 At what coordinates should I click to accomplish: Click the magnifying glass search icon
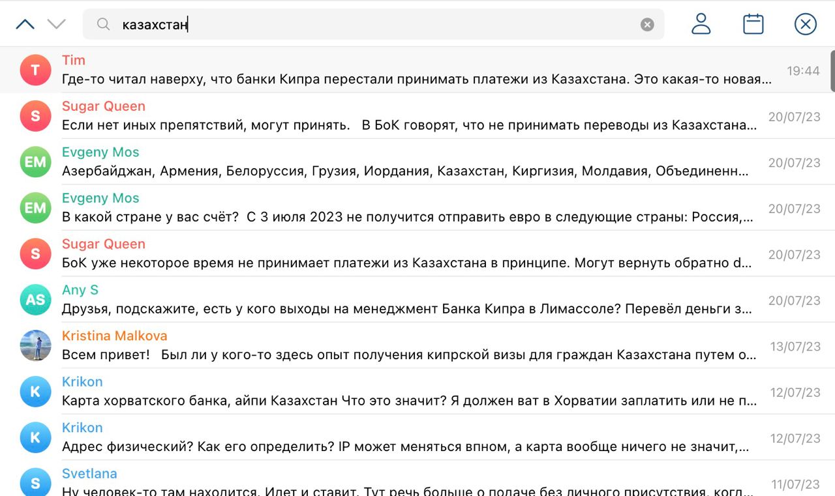click(x=103, y=25)
